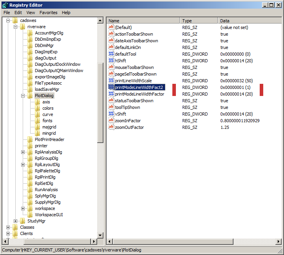Open the Edit menu
The height and width of the screenshot is (255, 284).
coord(18,13)
